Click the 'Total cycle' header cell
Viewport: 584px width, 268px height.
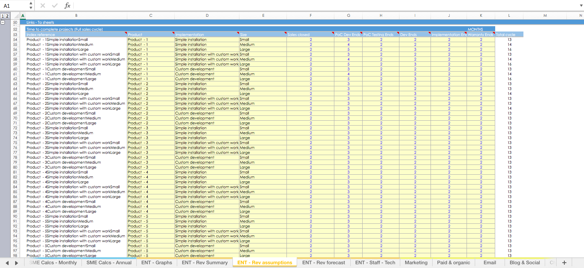pyautogui.click(x=509, y=35)
